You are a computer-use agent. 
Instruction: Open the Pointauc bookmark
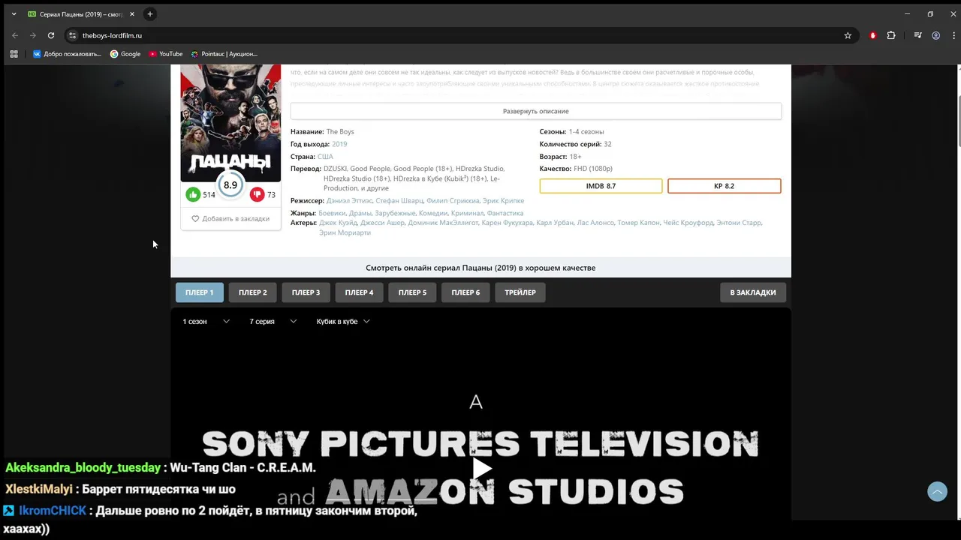coord(224,54)
